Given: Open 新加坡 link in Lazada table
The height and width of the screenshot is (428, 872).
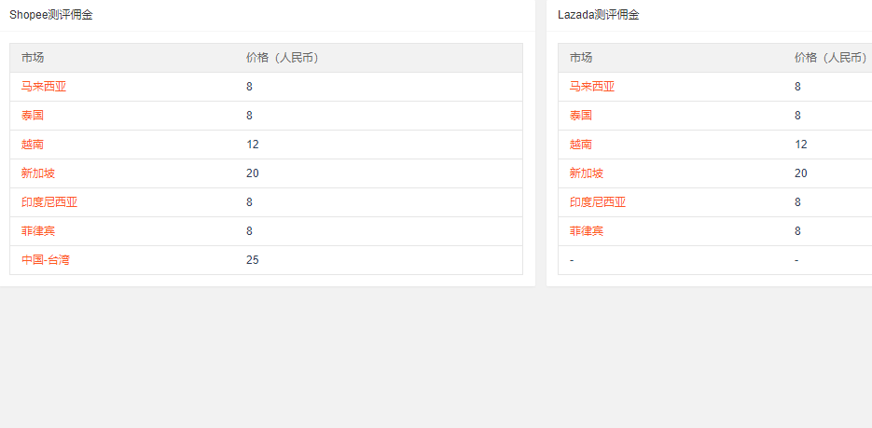Looking at the screenshot, I should point(587,173).
